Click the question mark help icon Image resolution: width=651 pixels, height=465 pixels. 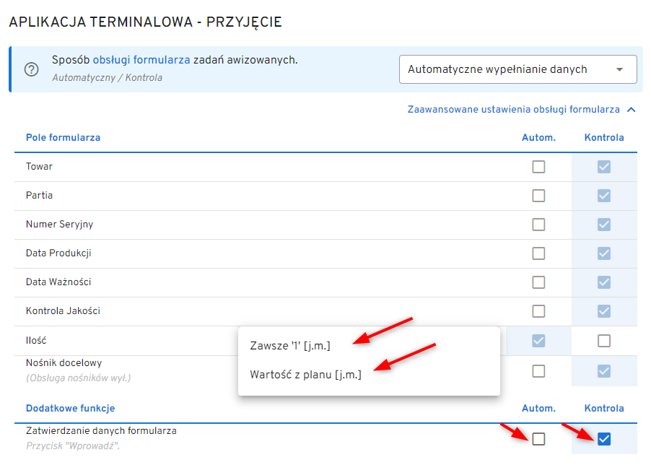31,69
